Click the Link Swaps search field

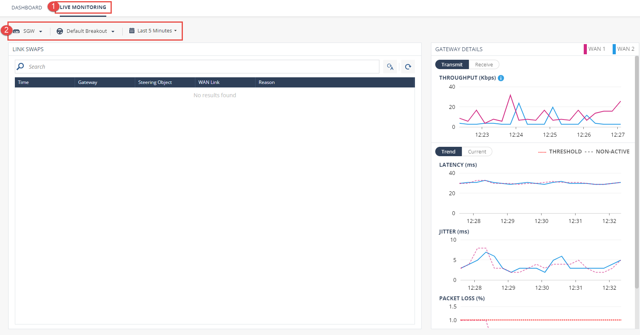click(197, 67)
